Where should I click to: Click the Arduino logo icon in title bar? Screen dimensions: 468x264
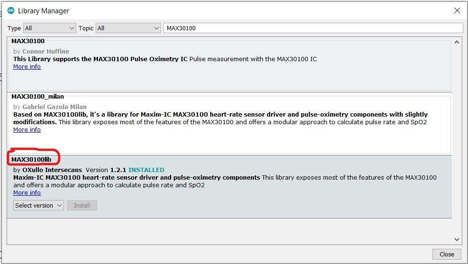pyautogui.click(x=11, y=10)
